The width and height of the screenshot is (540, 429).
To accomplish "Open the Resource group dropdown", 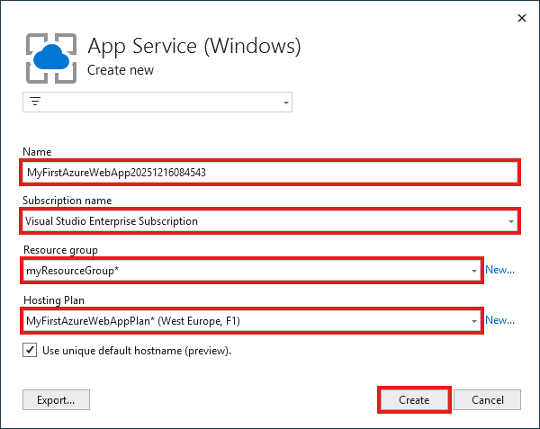I will pos(252,271).
